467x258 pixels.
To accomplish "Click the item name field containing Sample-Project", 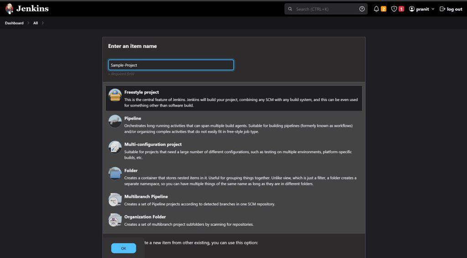I will pos(171,65).
